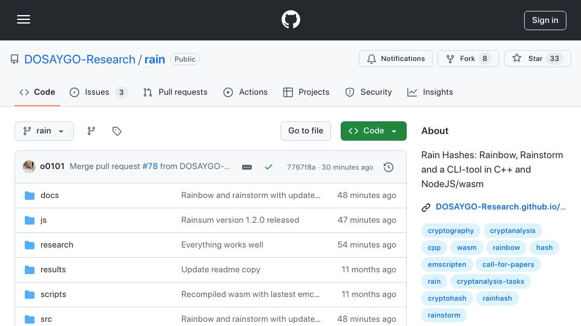Star the rain repository
This screenshot has width=581, height=326.
pyautogui.click(x=537, y=59)
